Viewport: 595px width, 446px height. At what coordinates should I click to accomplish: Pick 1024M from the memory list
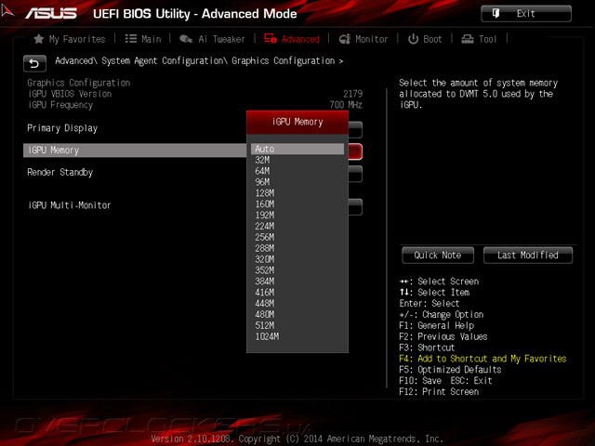tap(267, 336)
